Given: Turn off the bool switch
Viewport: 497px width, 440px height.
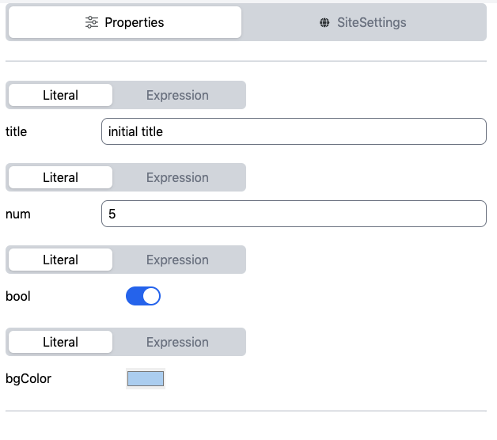Looking at the screenshot, I should [x=143, y=296].
